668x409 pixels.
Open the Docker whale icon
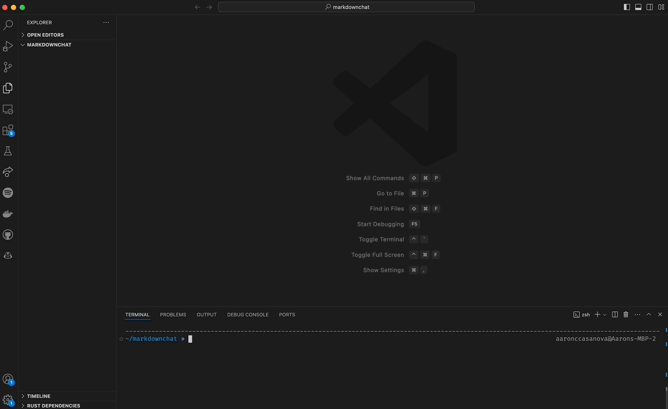8,214
